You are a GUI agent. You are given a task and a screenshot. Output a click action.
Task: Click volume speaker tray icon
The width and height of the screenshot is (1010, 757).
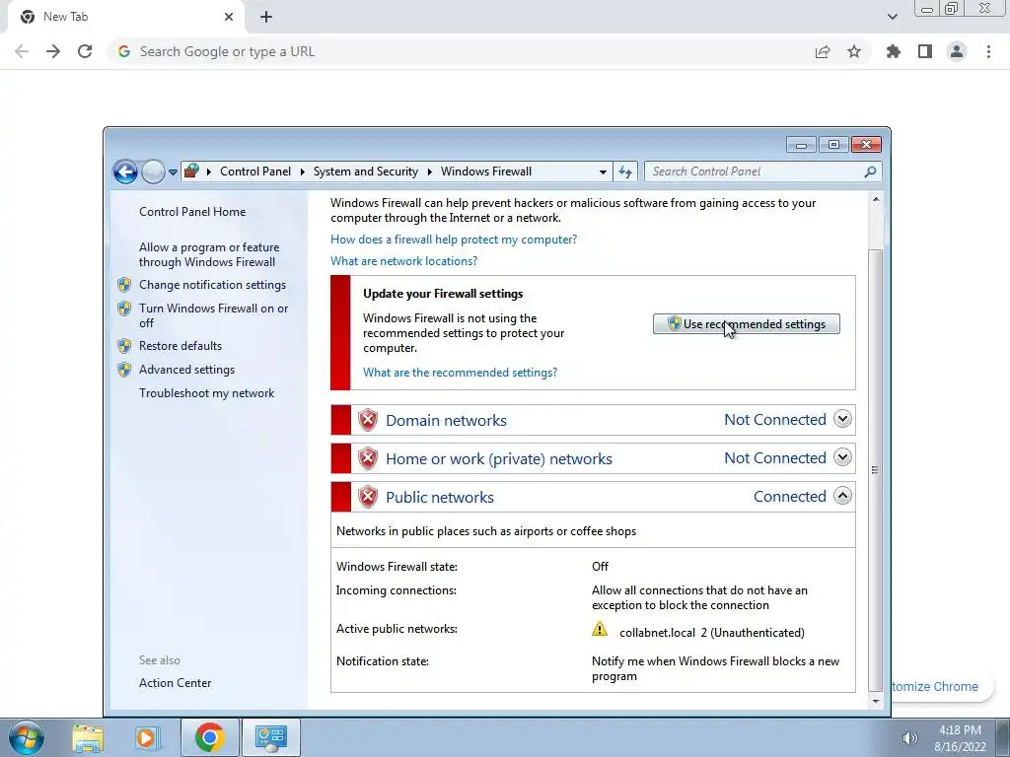coord(909,738)
